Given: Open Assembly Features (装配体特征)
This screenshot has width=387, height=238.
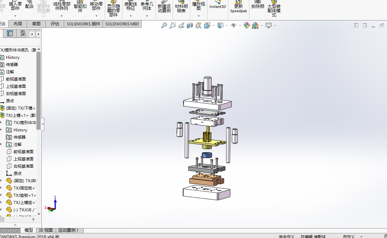Looking at the screenshot, I should 131,5.
